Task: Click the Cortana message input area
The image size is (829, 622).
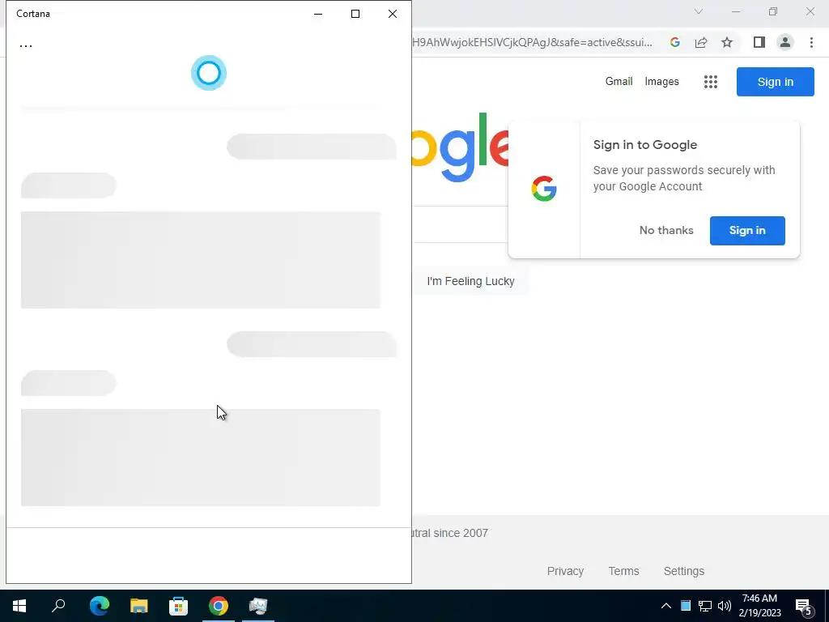Action: (209, 556)
